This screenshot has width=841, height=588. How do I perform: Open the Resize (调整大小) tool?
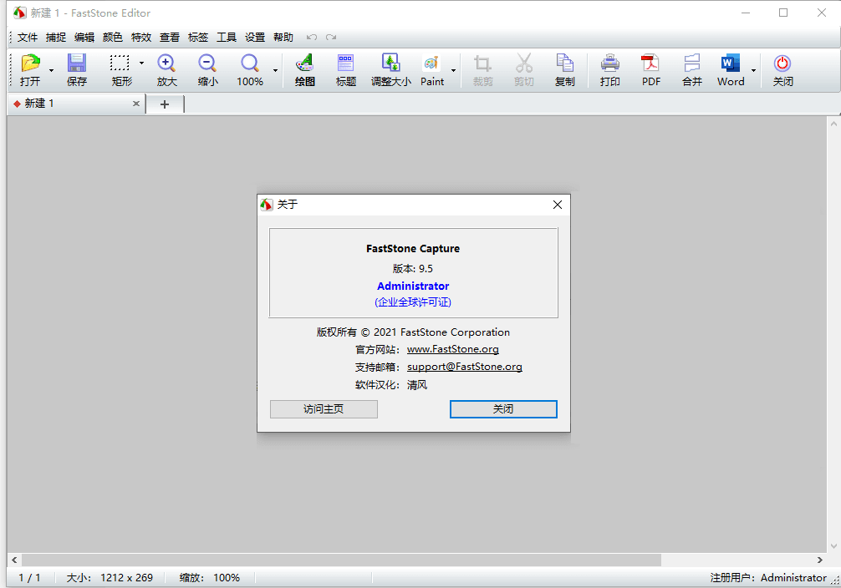[390, 63]
